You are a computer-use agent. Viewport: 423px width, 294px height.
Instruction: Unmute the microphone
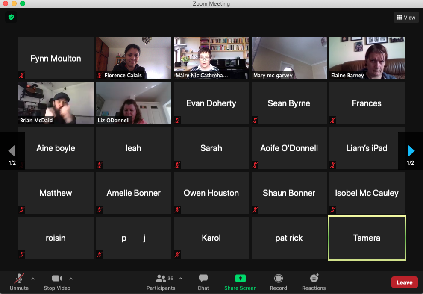point(19,282)
